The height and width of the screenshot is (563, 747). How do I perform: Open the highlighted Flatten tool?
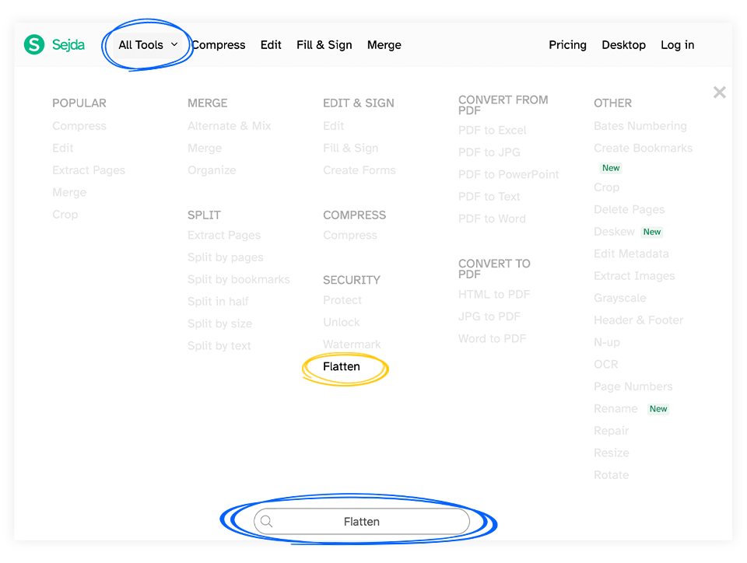[x=342, y=366]
